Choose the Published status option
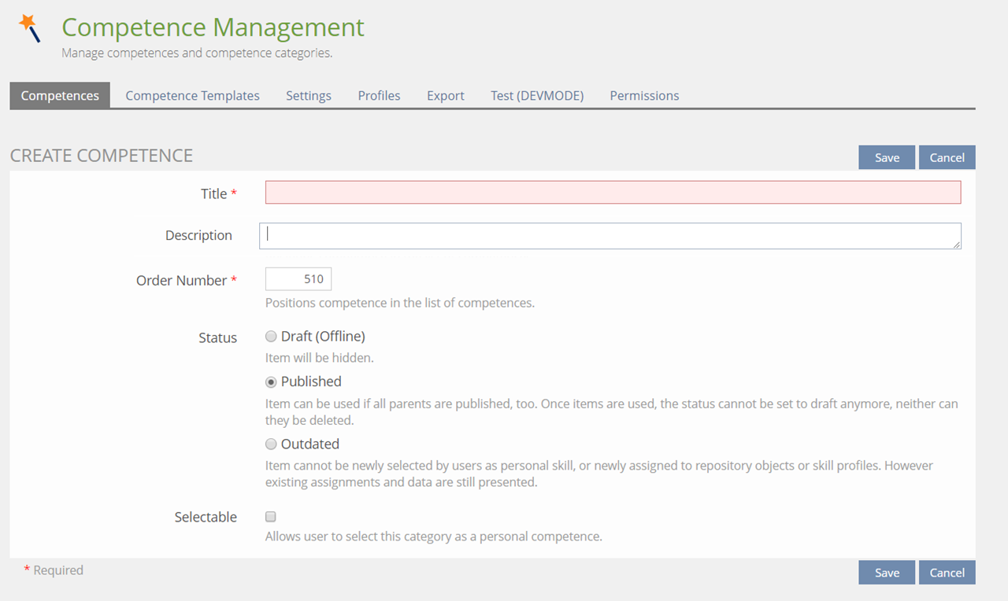The height and width of the screenshot is (601, 1008). (271, 382)
